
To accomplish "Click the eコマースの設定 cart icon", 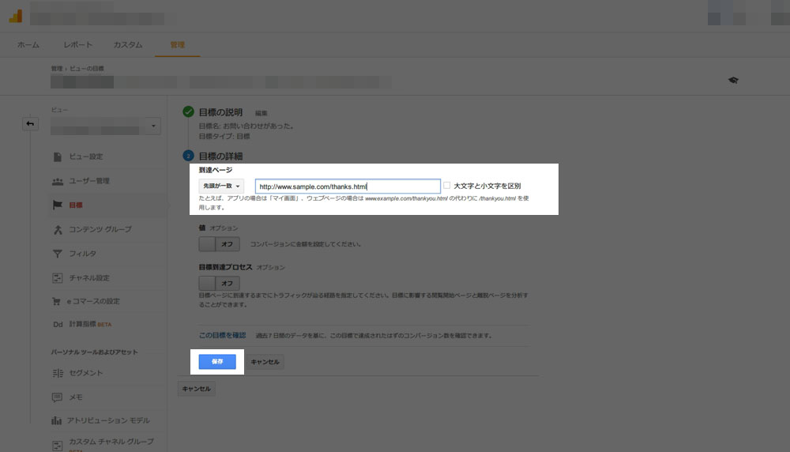I will pos(56,301).
